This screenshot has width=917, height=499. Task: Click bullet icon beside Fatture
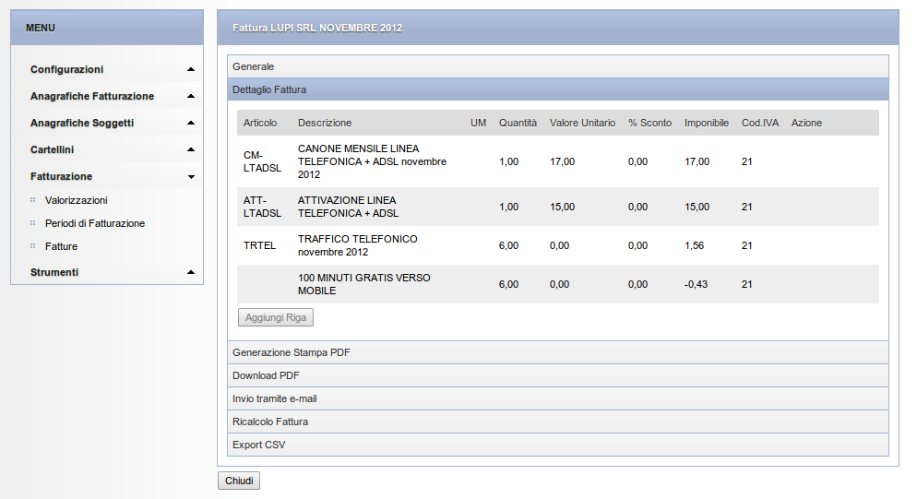(x=33, y=246)
